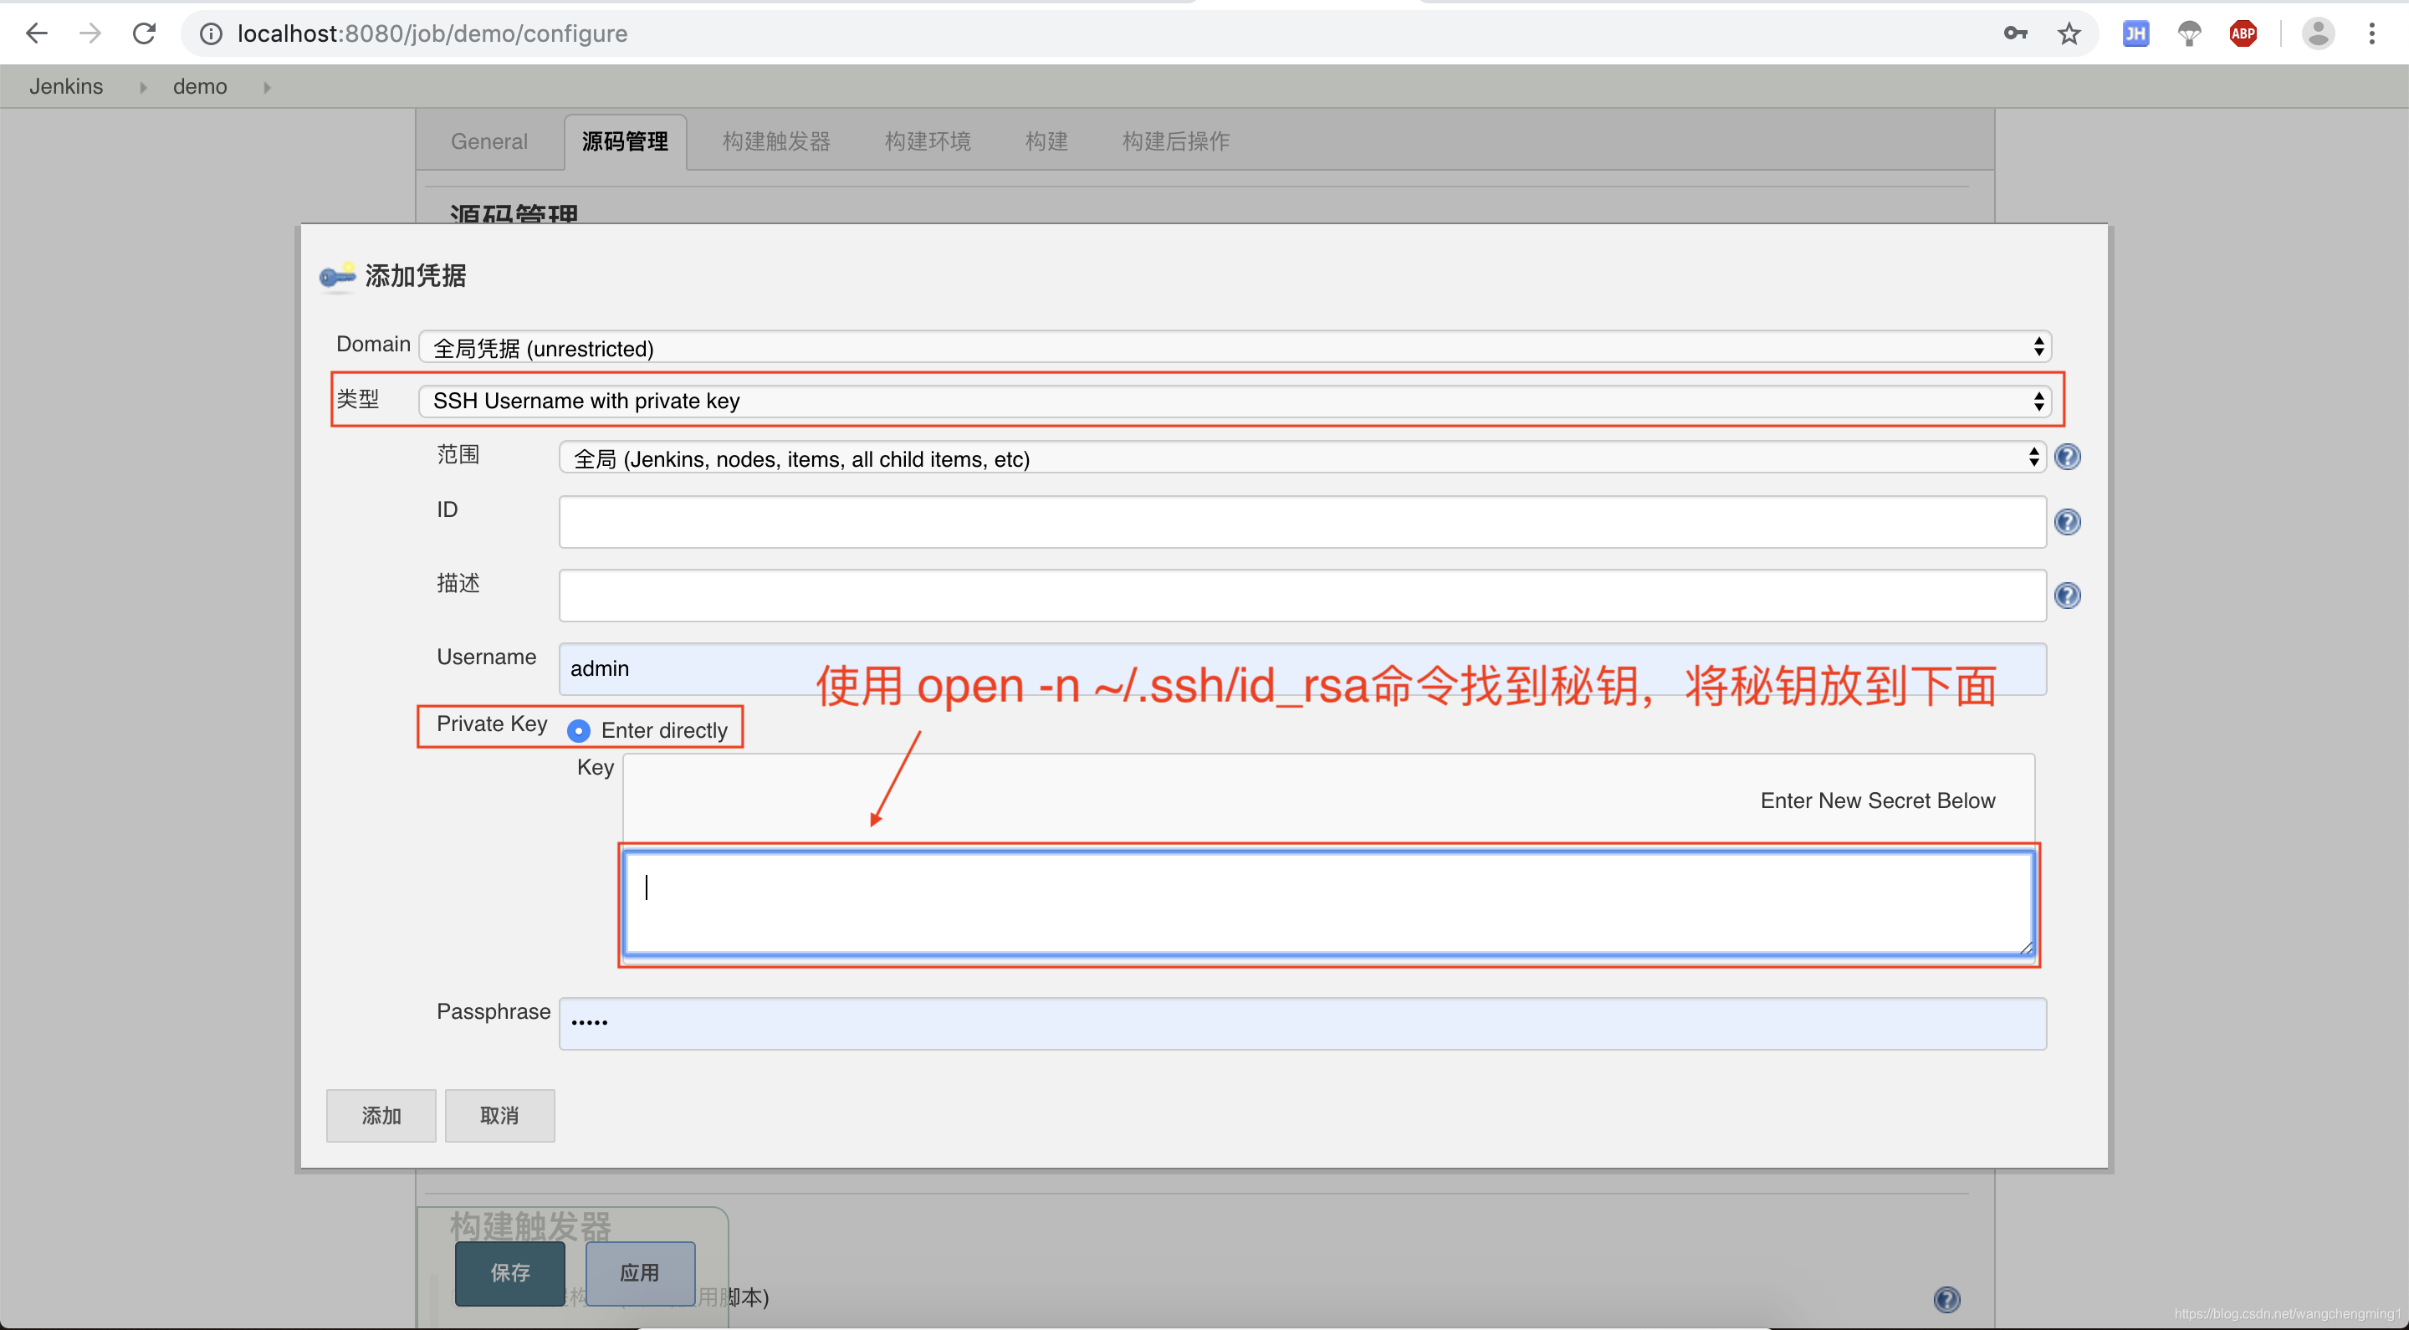Open the Domain dropdown for 全局凭据
Screen dimensions: 2409x1330
pyautogui.click(x=1235, y=348)
